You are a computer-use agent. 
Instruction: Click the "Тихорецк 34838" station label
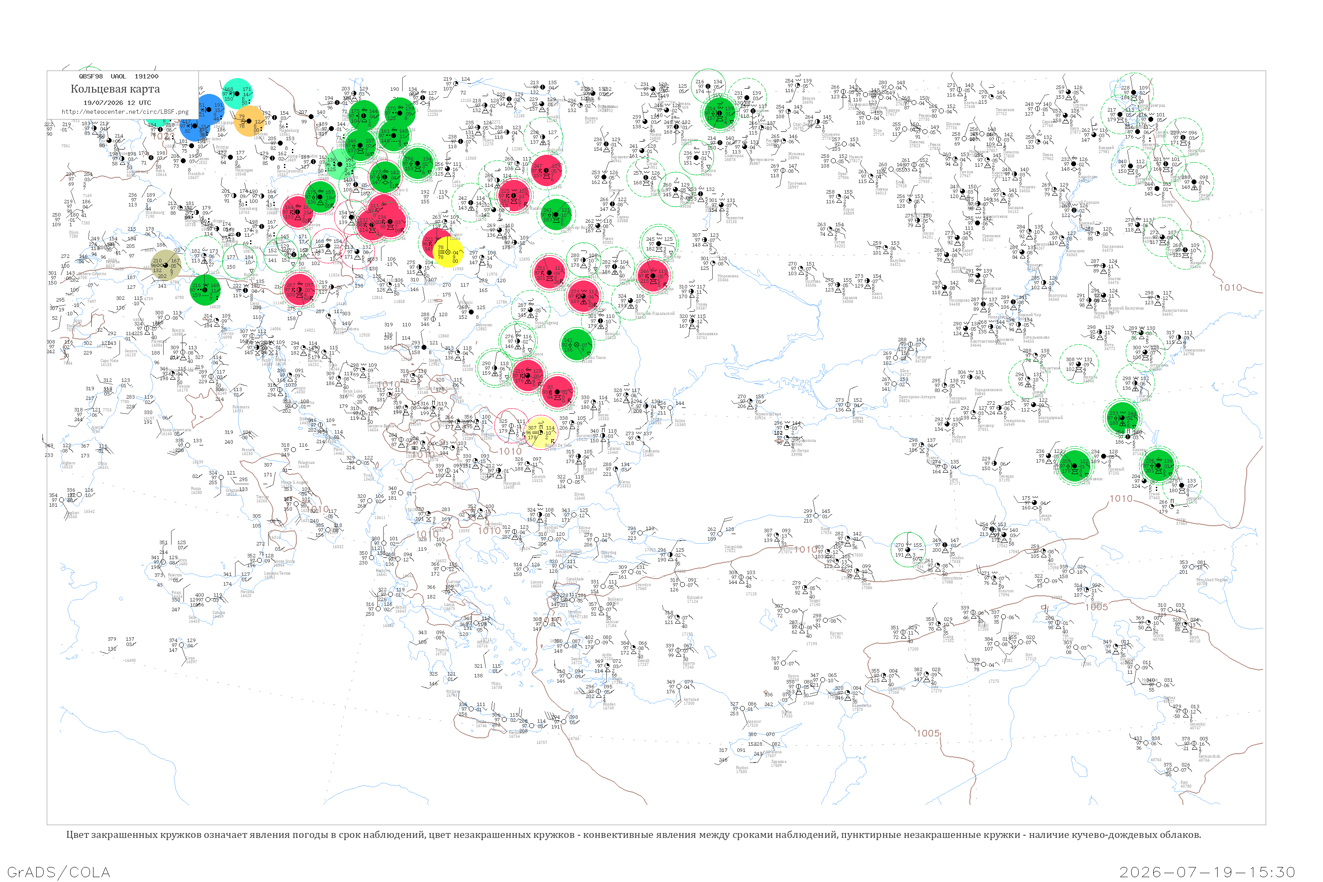click(958, 400)
